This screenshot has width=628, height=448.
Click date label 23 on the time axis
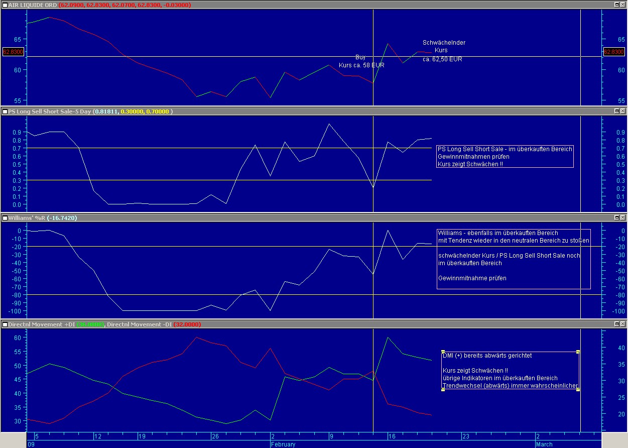466,436
